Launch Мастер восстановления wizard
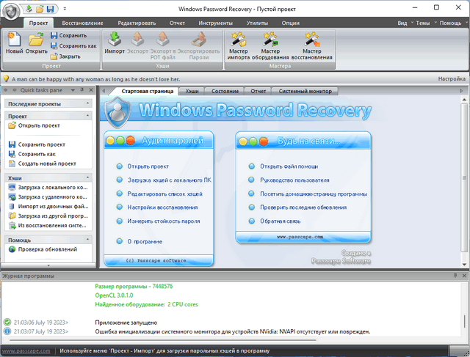Screen dimensions: 470x357 coord(311,45)
